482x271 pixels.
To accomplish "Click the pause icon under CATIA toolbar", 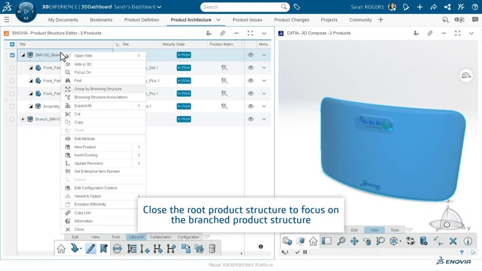I will point(305,252).
